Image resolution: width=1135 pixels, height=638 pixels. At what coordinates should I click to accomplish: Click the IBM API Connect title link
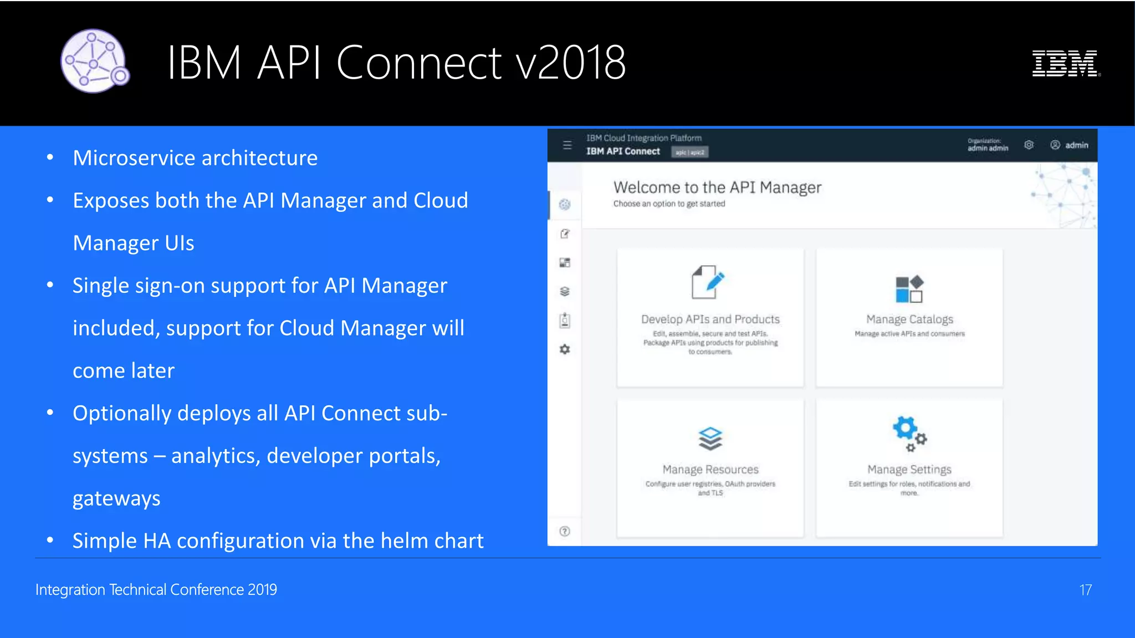[x=623, y=151]
